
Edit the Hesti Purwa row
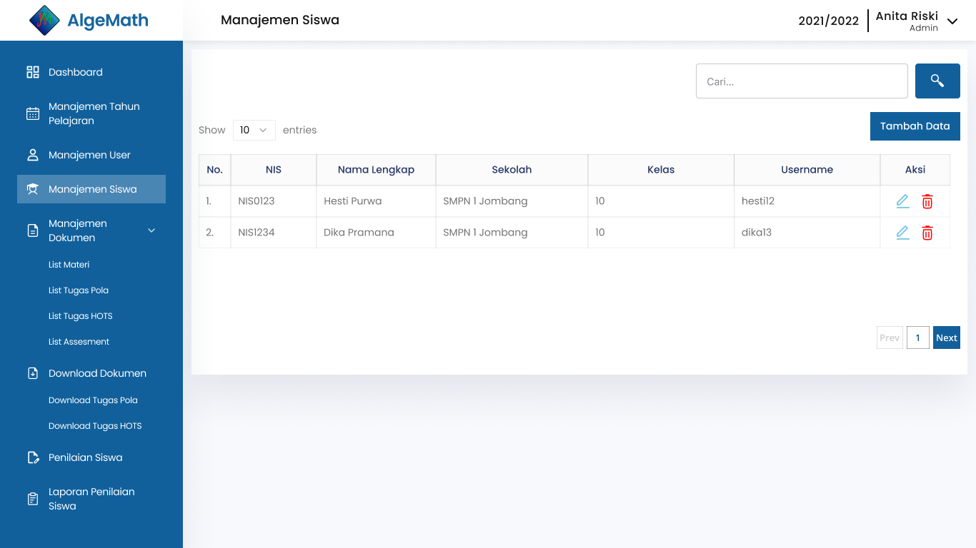[903, 201]
